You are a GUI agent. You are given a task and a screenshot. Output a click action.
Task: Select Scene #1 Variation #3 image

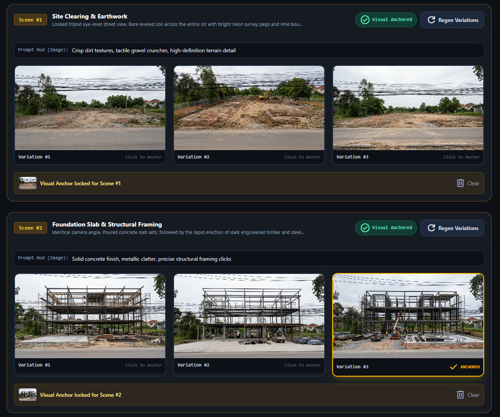tap(408, 108)
